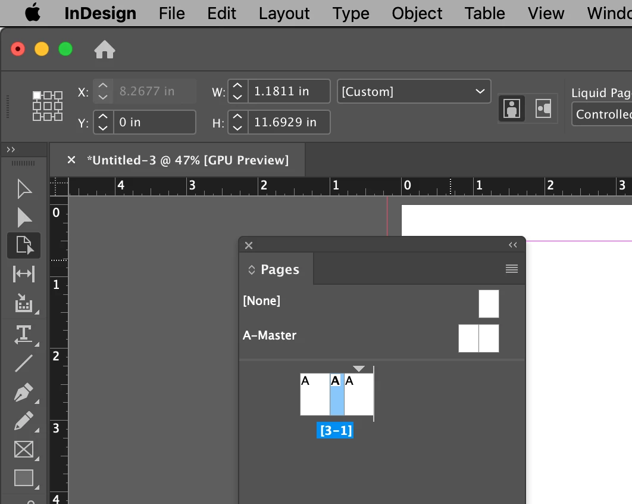Image resolution: width=632 pixels, height=504 pixels.
Task: Click the ruler origin corner box
Action: 60,186
